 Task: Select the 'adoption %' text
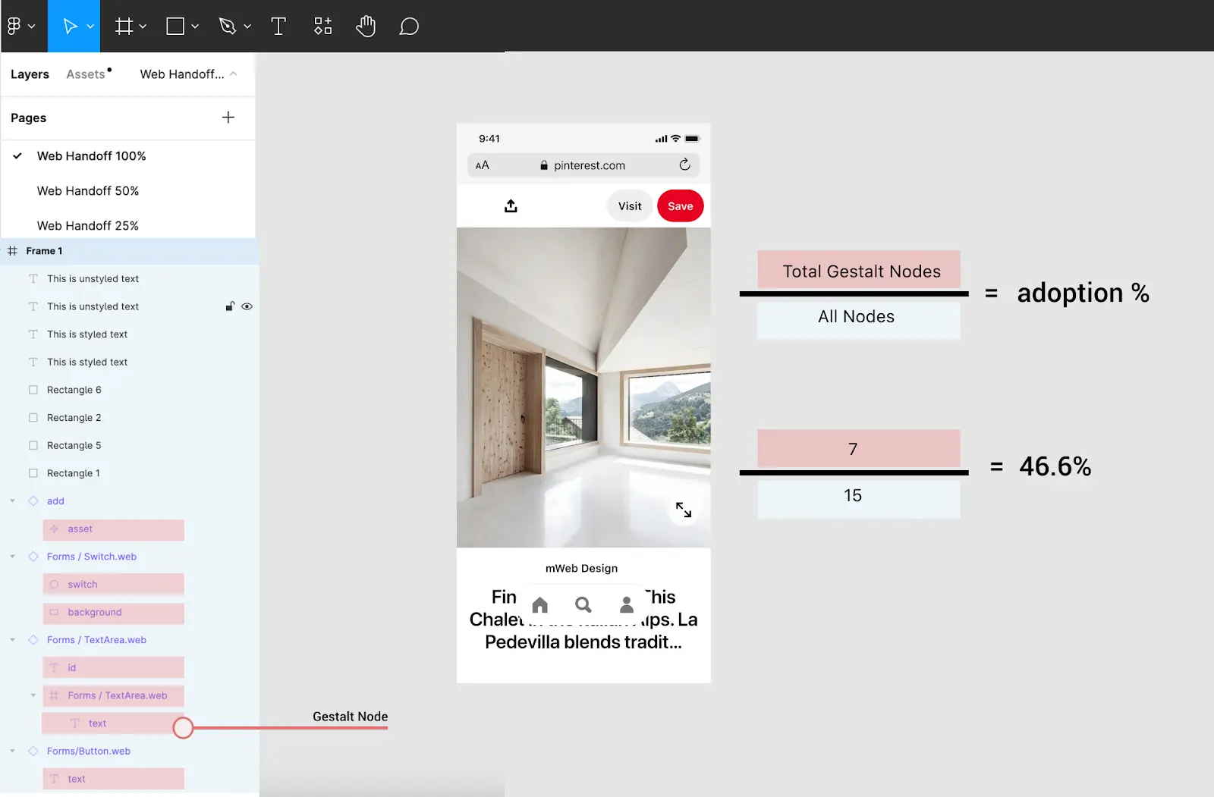click(x=1083, y=293)
